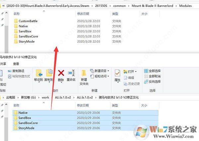Click the StoryMode folder icon in upper window
The image size is (199, 141).
pos(16,42)
